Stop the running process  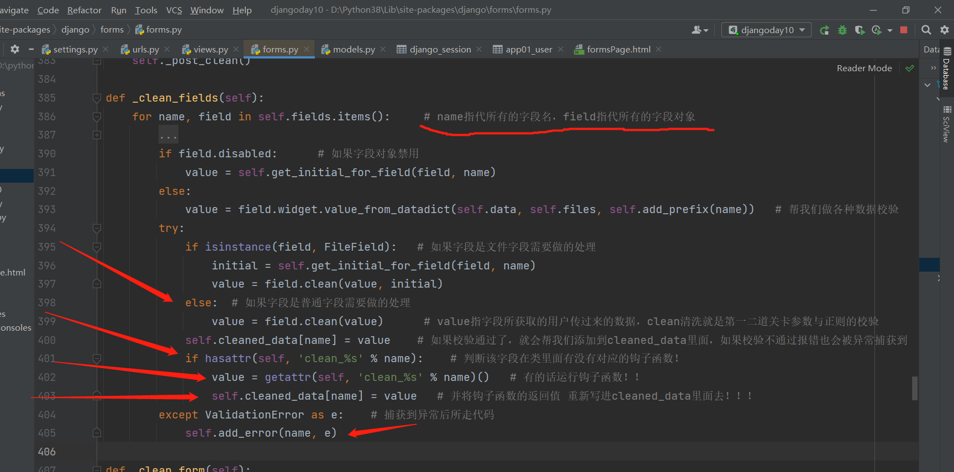click(904, 30)
